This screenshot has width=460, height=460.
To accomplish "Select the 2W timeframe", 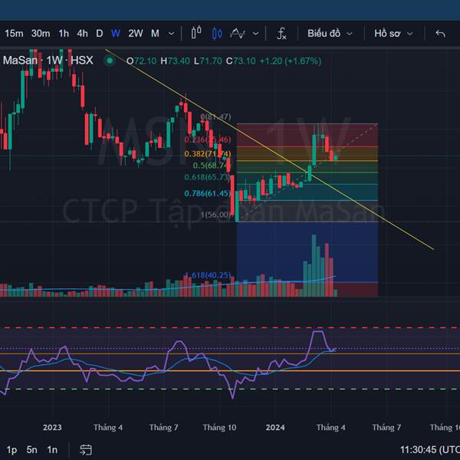I will point(136,34).
